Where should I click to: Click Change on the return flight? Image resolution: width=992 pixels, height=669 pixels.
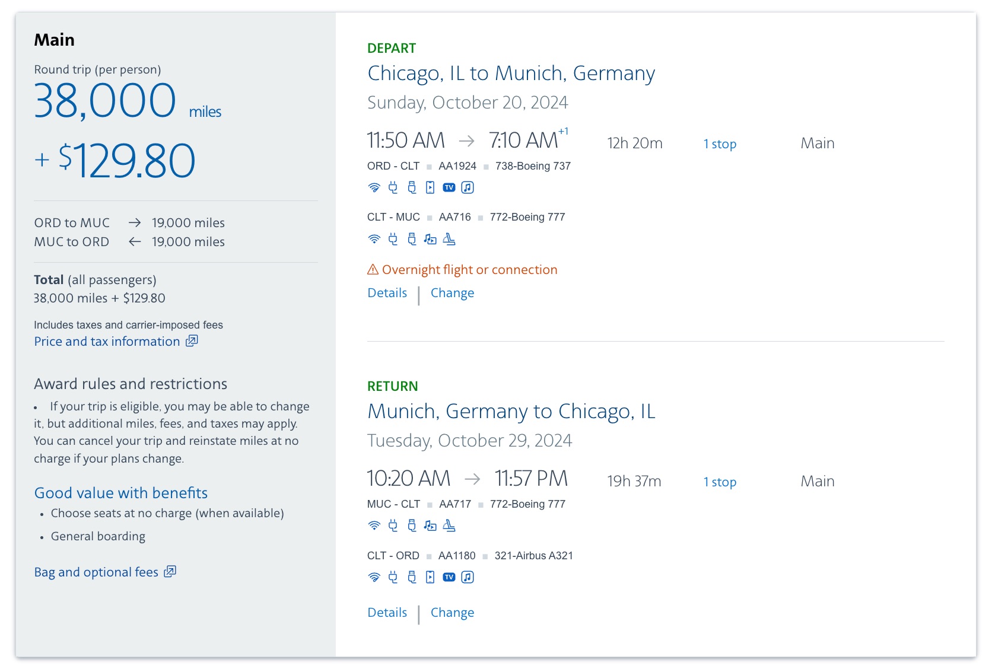point(452,612)
